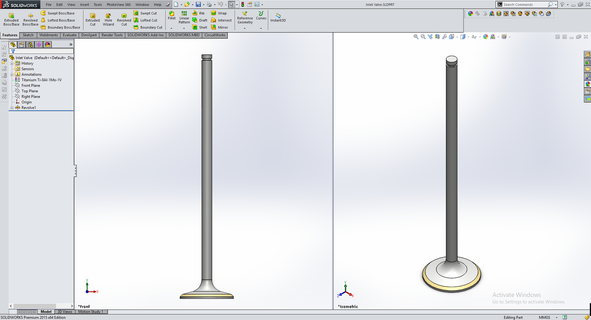Click the Rib feature tool
The width and height of the screenshot is (591, 320).
[x=198, y=13]
